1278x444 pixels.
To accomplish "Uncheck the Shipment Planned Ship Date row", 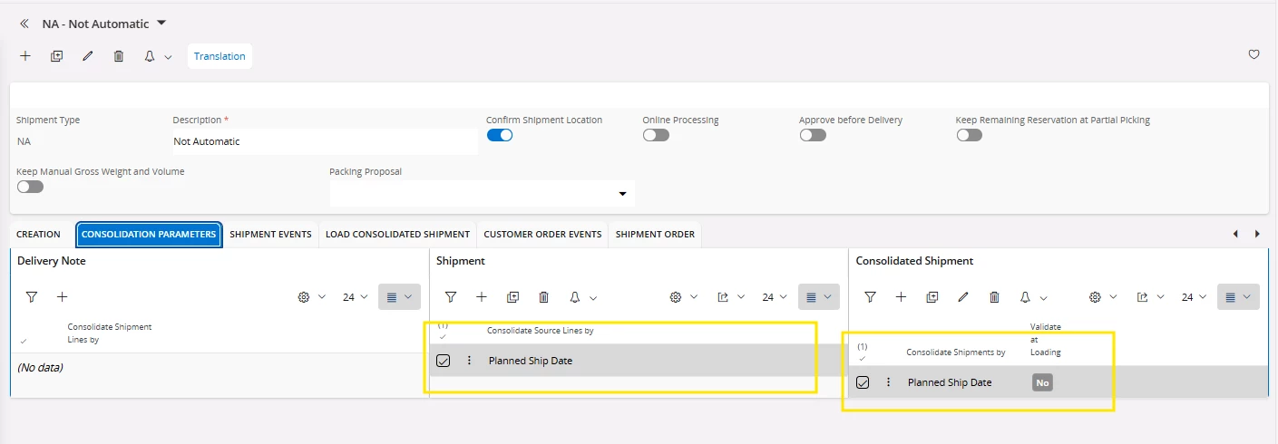I will pyautogui.click(x=444, y=361).
